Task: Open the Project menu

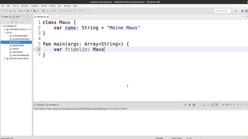Action: 52,6
